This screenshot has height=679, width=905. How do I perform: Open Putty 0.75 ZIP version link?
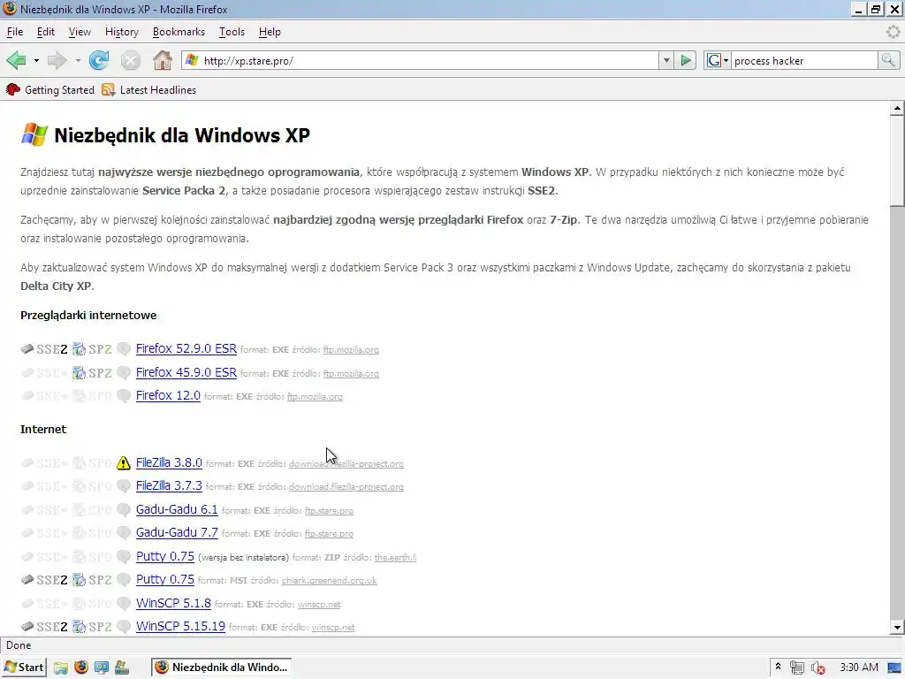coord(165,556)
